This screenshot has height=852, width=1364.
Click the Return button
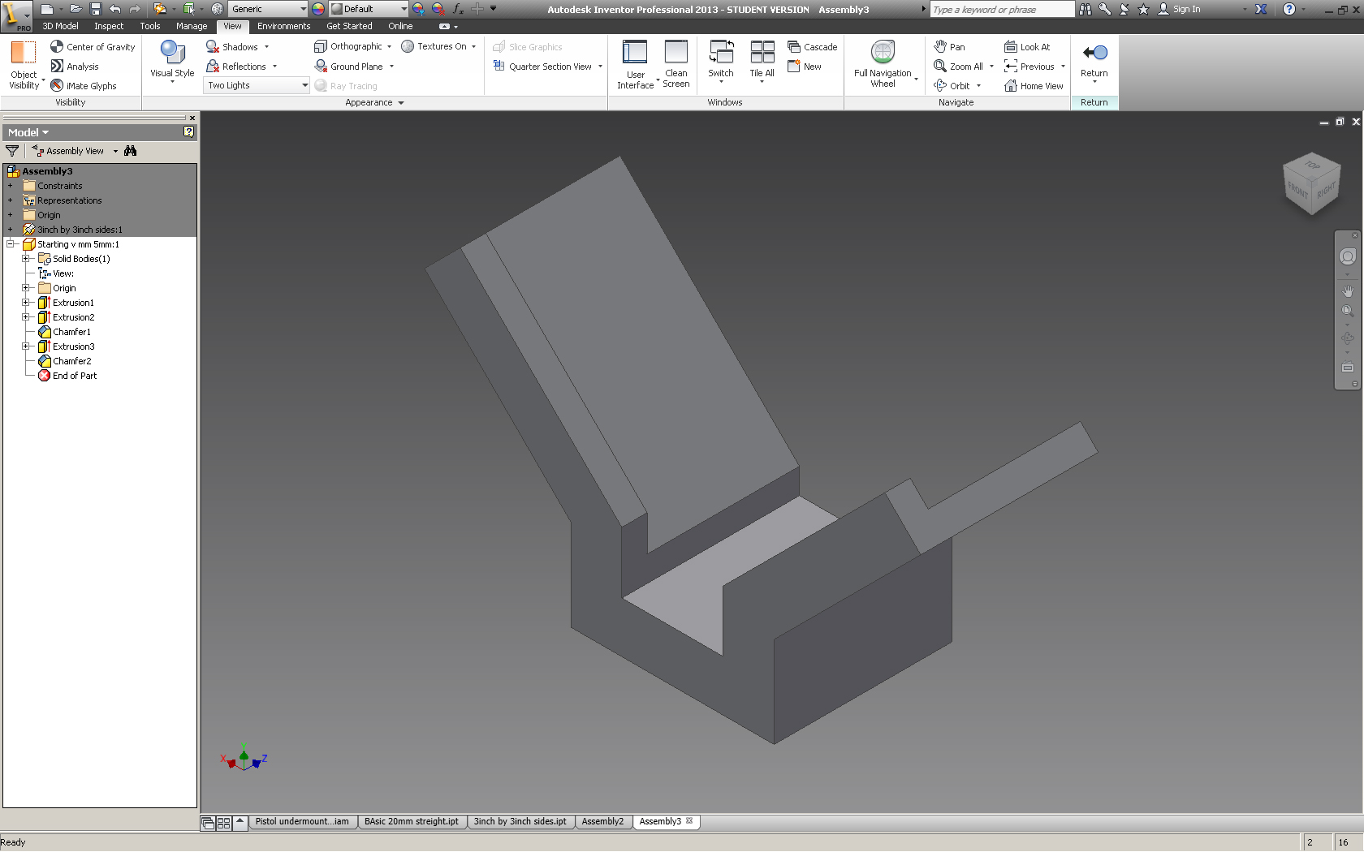click(x=1094, y=60)
